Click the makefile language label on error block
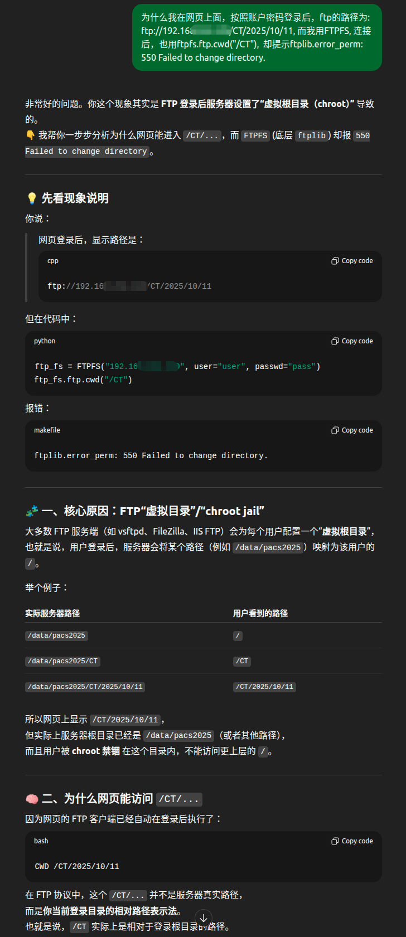 pyautogui.click(x=48, y=430)
